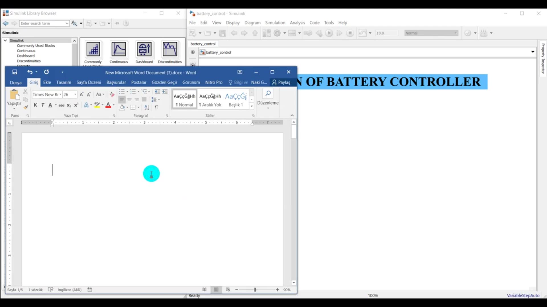
Task: Type in the Simulink search term field
Action: (x=43, y=23)
